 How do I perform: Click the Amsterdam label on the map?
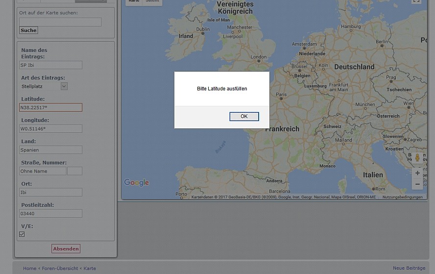pyautogui.click(x=304, y=44)
